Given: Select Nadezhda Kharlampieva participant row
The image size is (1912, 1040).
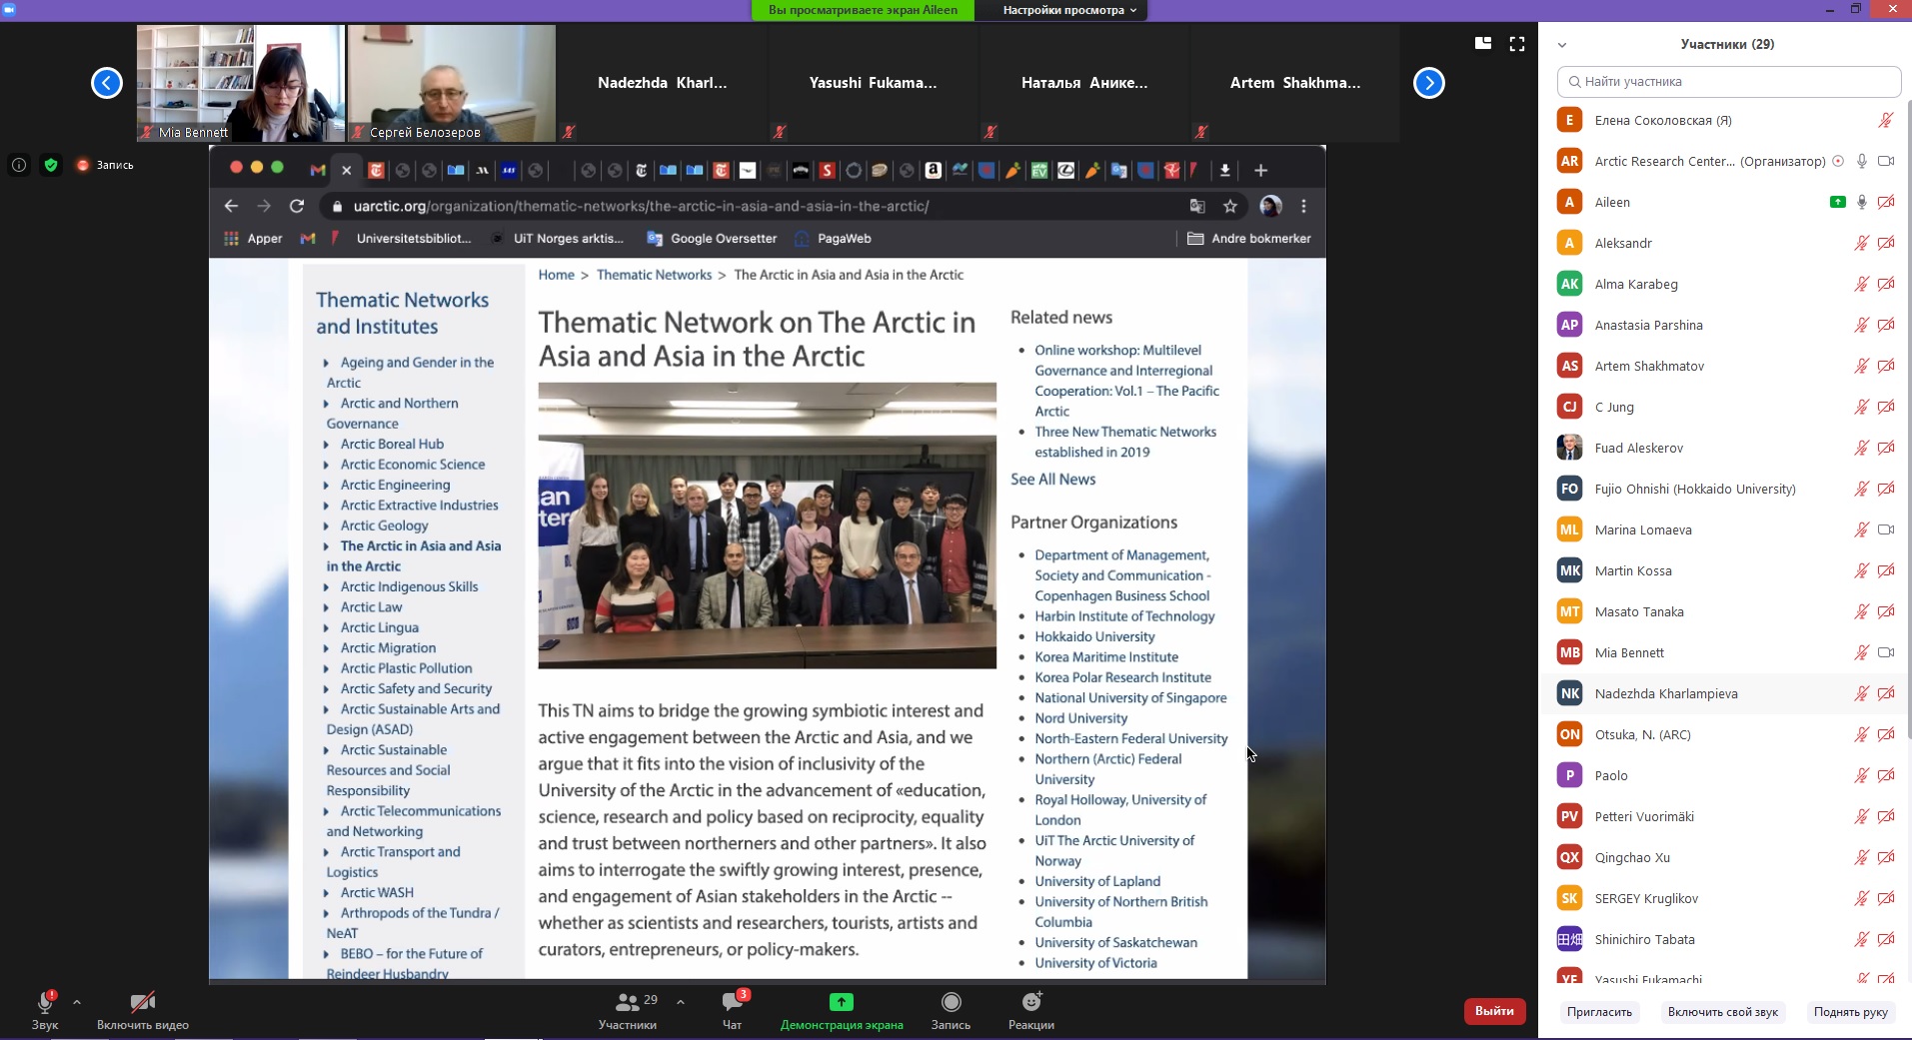Looking at the screenshot, I should coord(1724,693).
